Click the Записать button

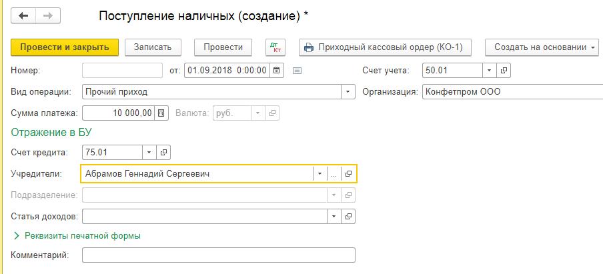pyautogui.click(x=153, y=47)
